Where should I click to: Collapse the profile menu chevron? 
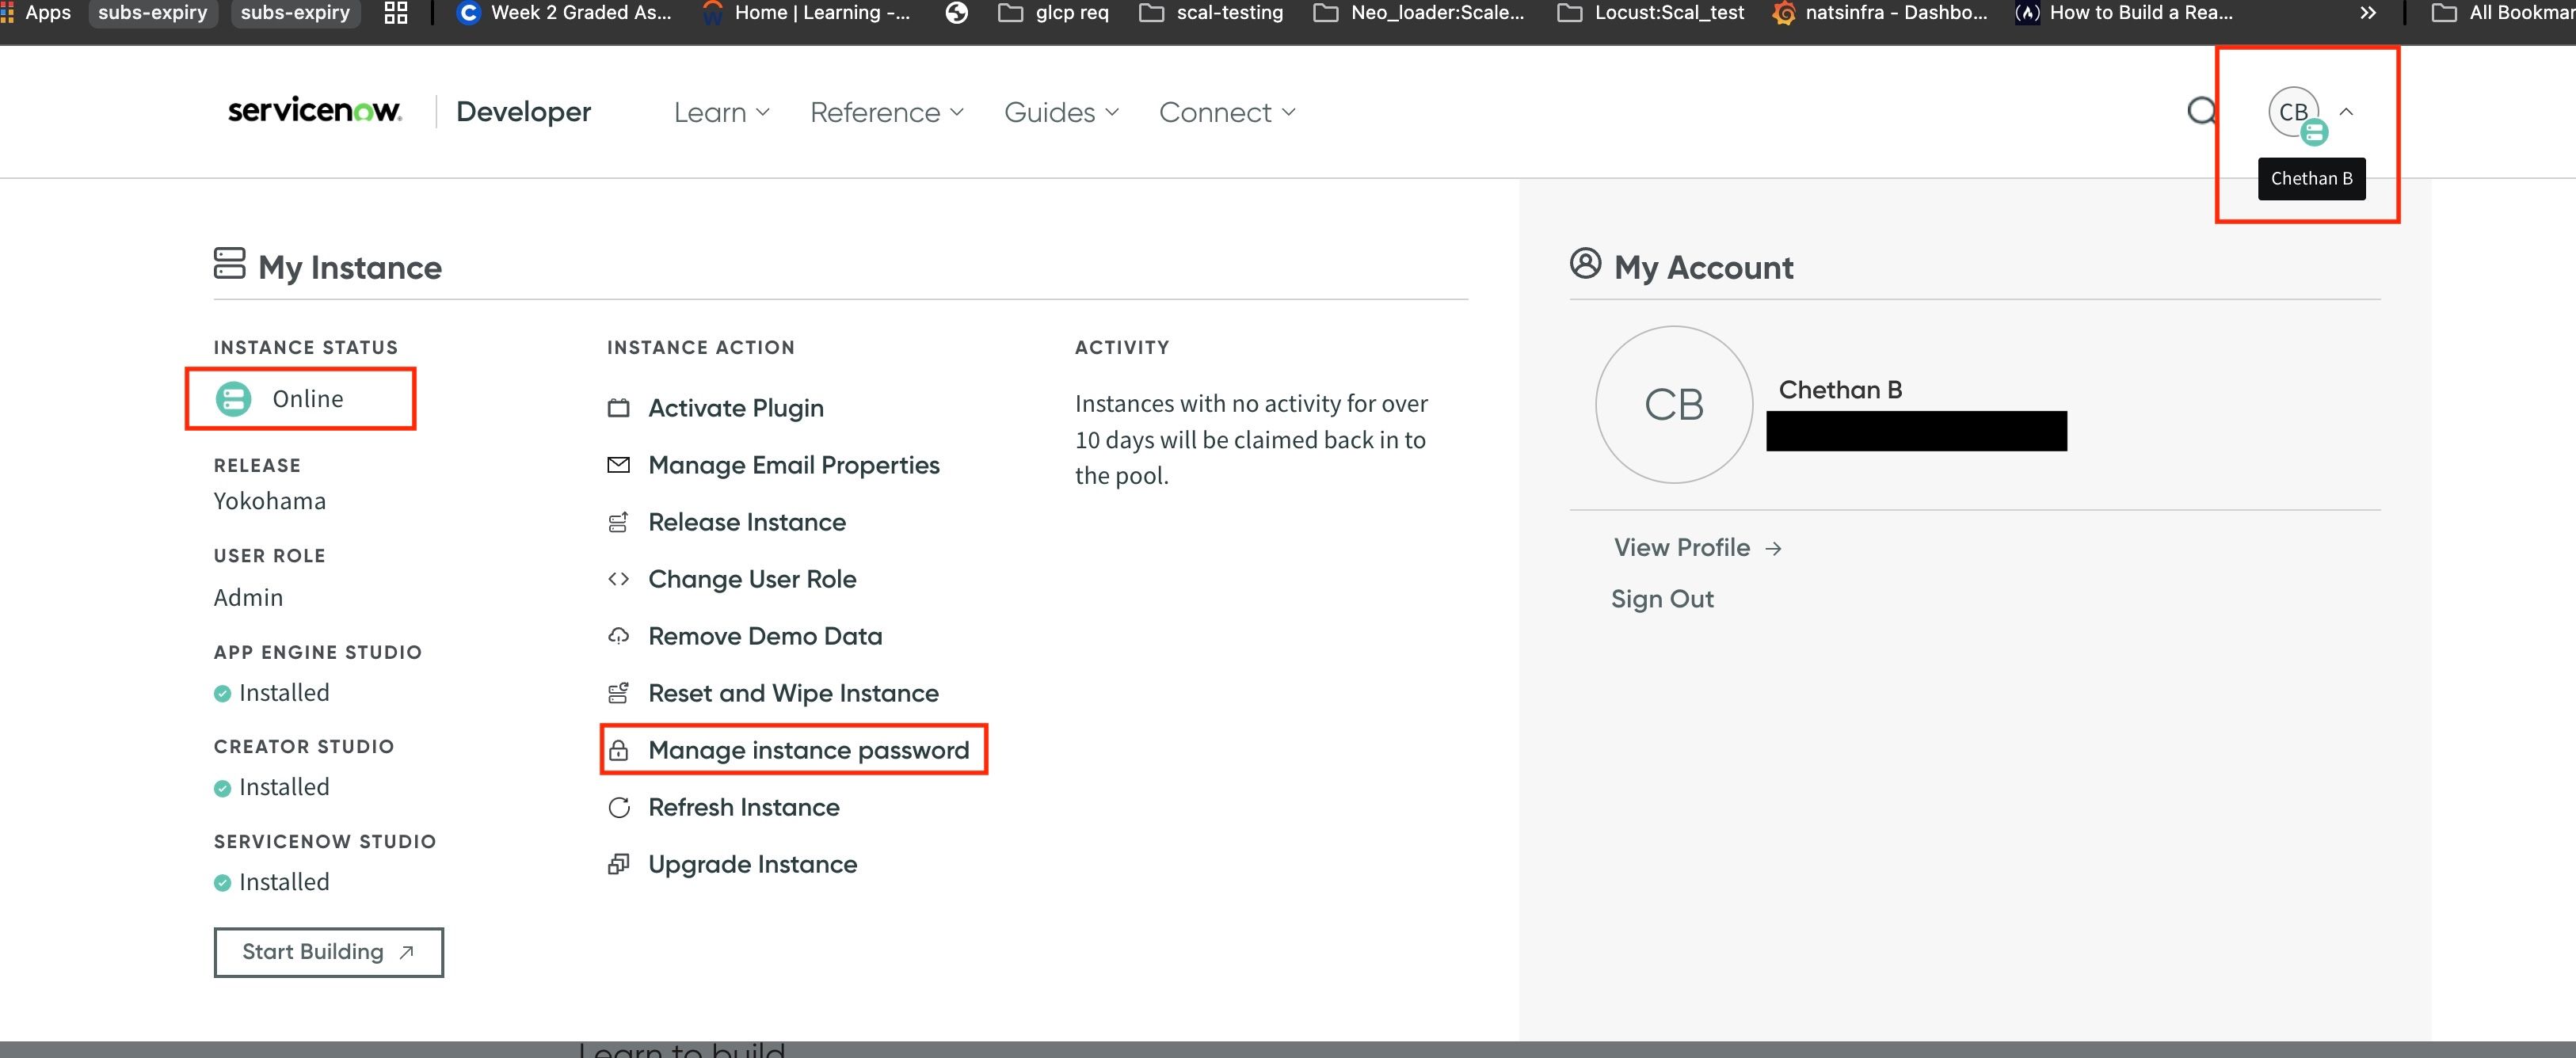2346,112
